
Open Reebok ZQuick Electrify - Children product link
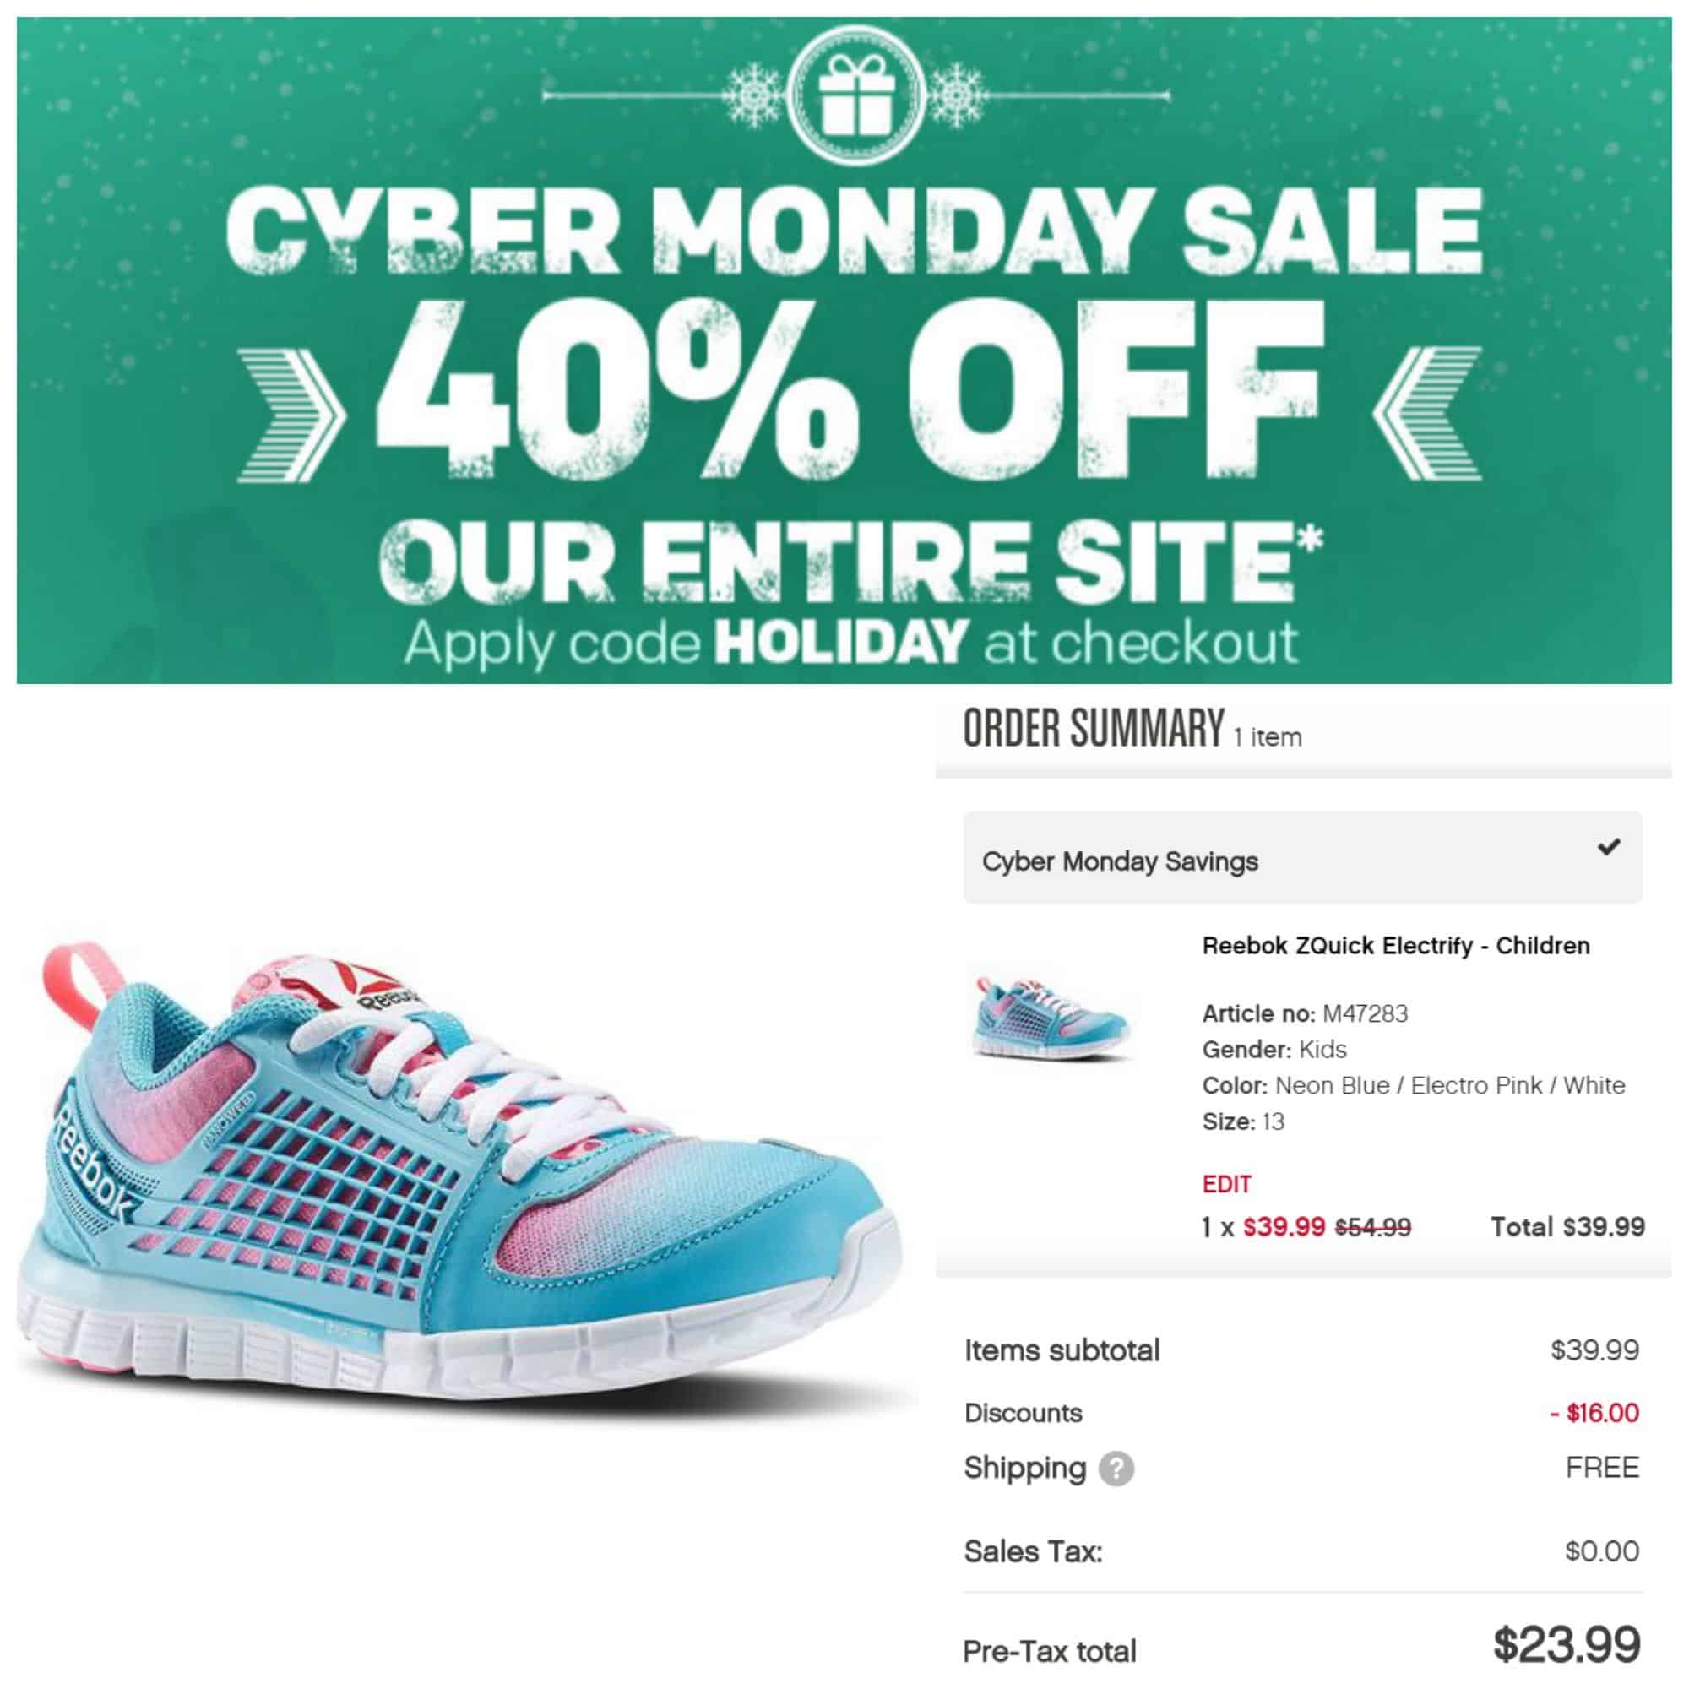pos(1396,945)
